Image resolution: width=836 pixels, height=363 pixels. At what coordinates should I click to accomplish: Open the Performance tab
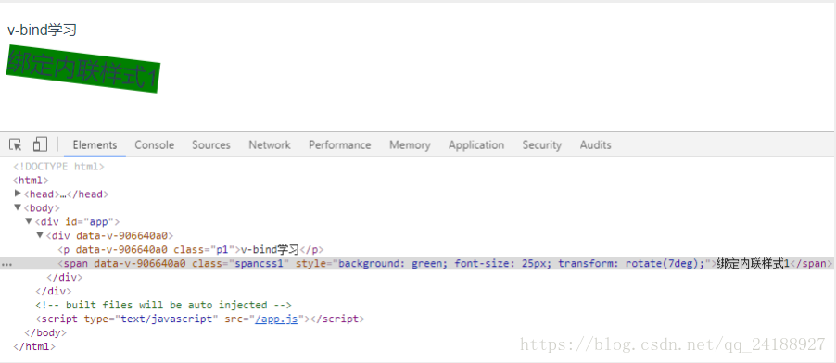[339, 145]
